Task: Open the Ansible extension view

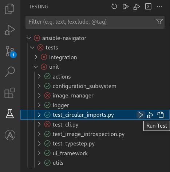Action: coord(10,135)
